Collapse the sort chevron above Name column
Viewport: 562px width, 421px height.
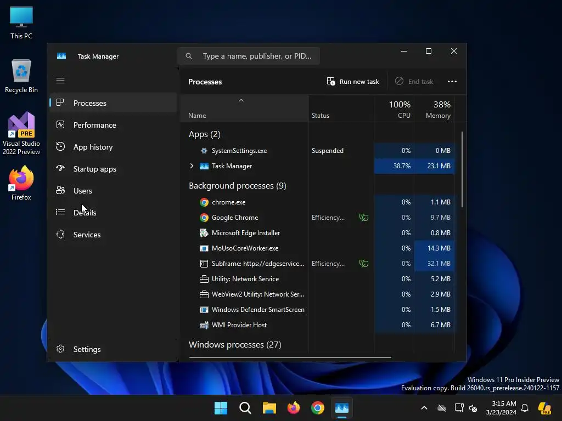[241, 101]
